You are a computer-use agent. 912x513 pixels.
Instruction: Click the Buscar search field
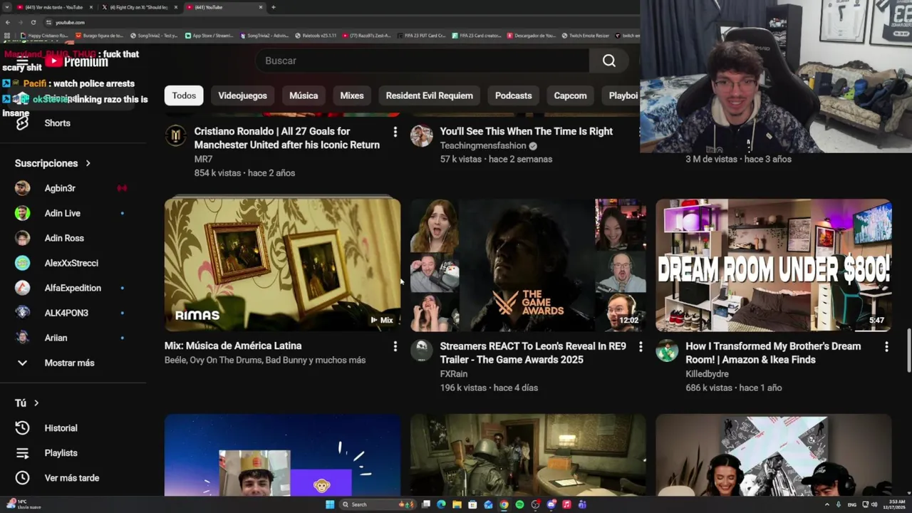[x=423, y=61]
